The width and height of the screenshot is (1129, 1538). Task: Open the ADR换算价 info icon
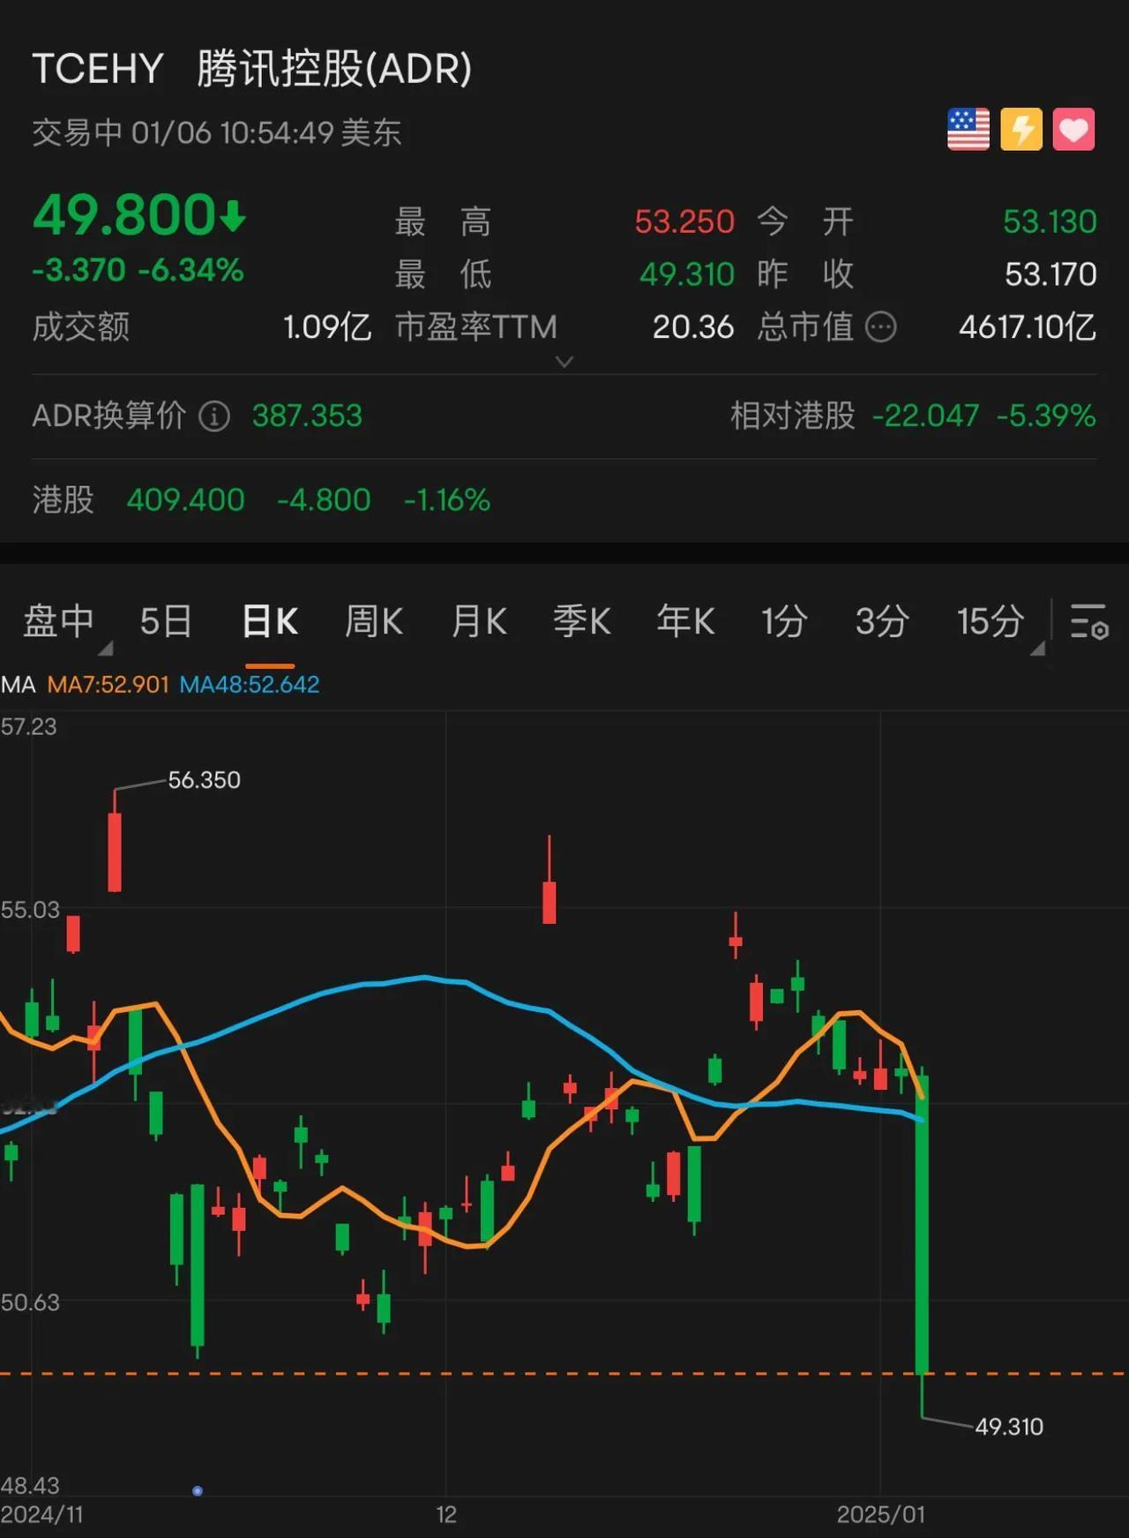(x=214, y=416)
